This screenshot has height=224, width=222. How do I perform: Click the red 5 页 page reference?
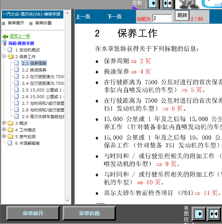tap(196, 90)
